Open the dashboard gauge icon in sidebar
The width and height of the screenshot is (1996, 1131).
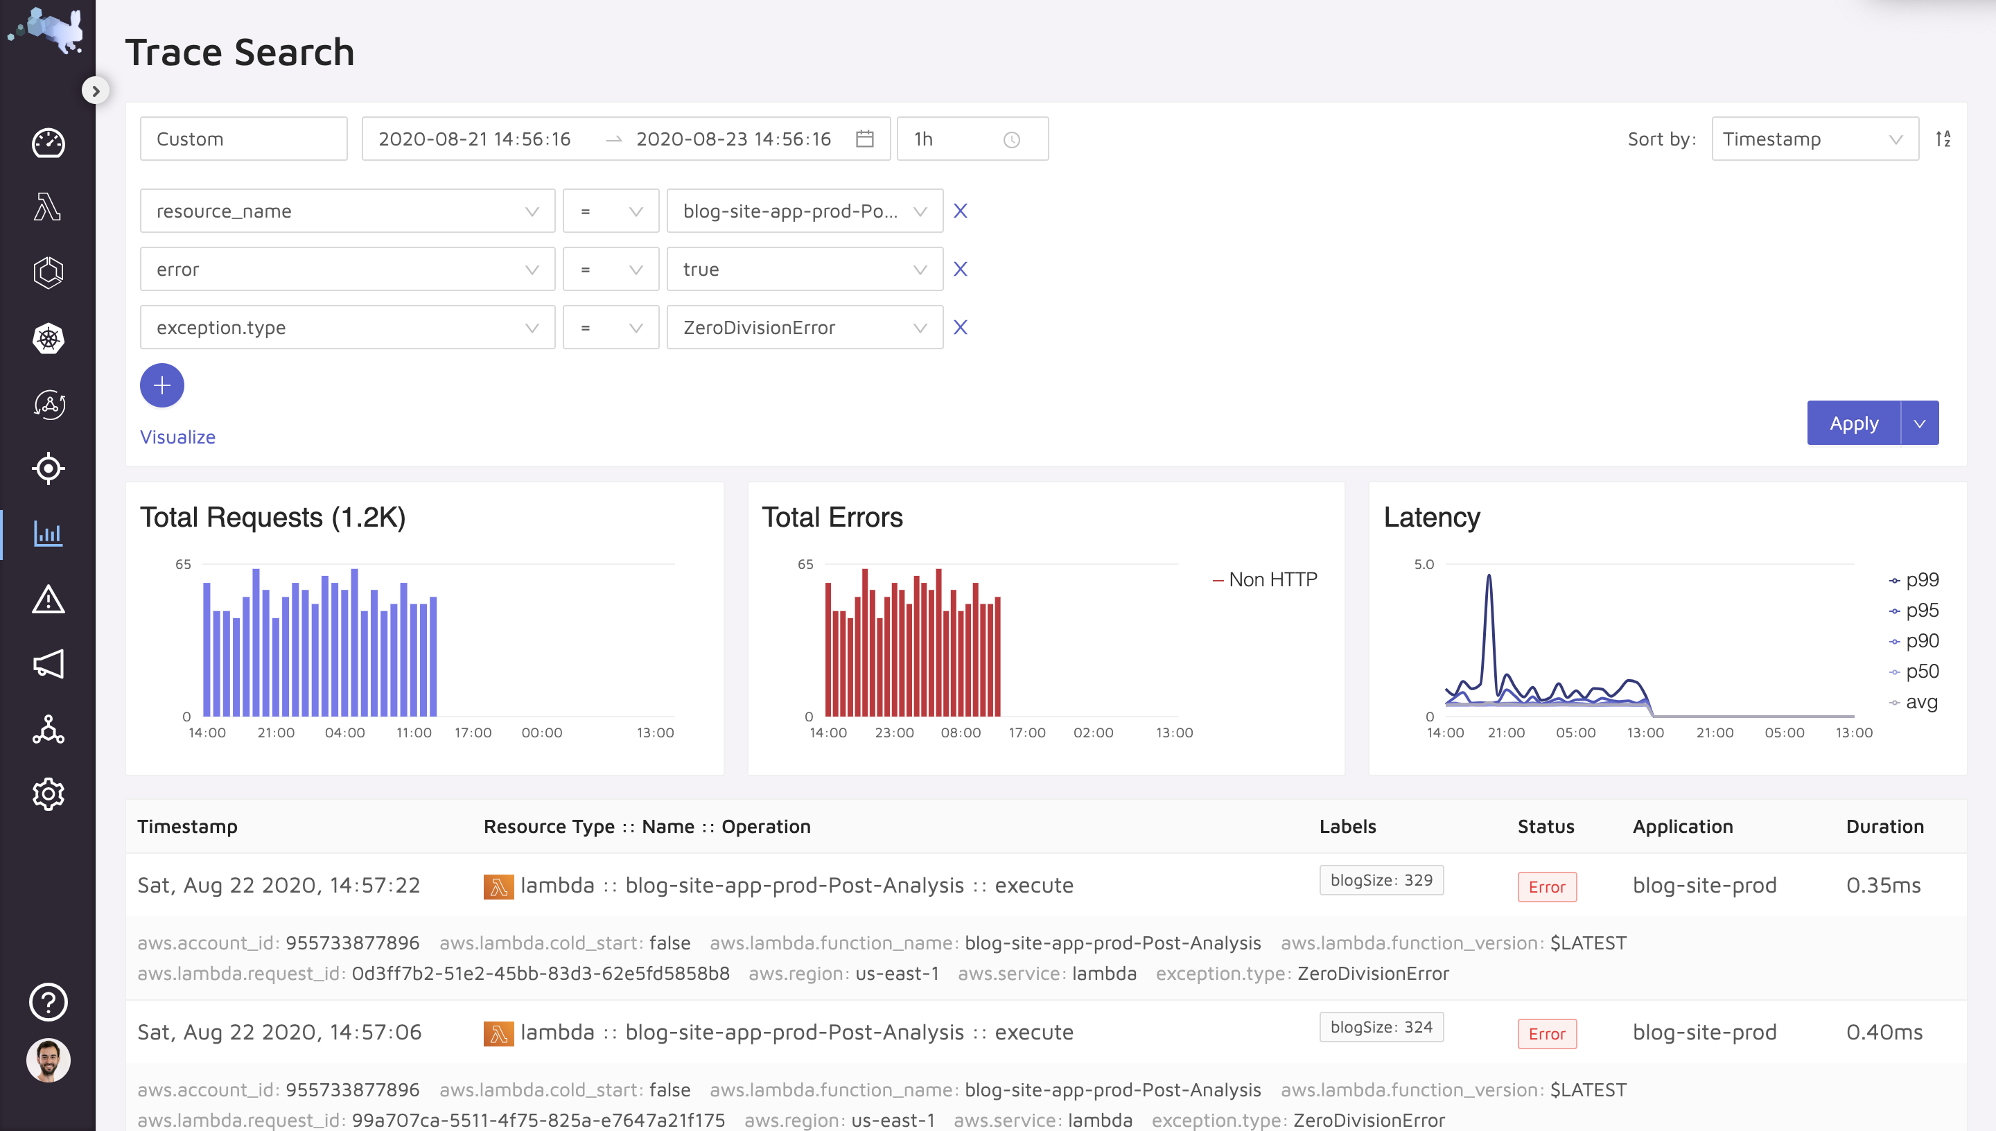pos(48,143)
